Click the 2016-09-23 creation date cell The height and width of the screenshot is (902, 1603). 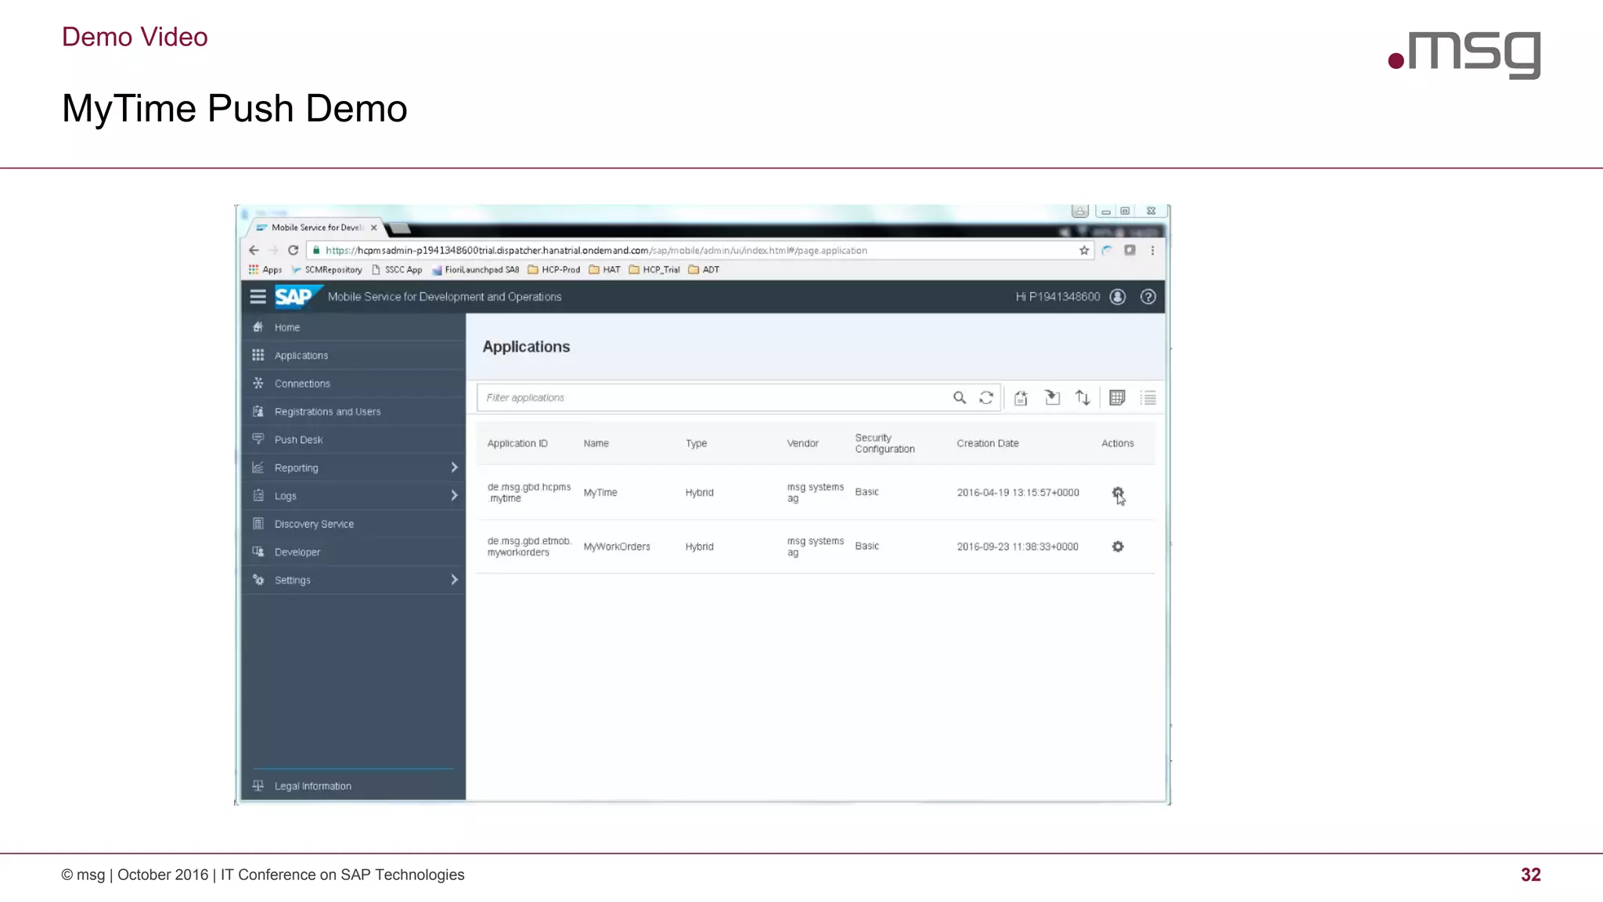[x=1018, y=547]
